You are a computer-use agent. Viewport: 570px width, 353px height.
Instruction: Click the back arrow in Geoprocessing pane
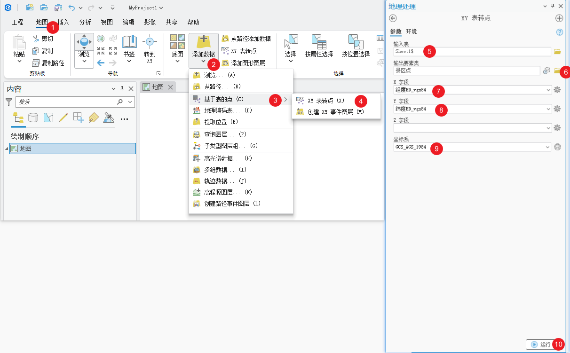click(x=393, y=18)
